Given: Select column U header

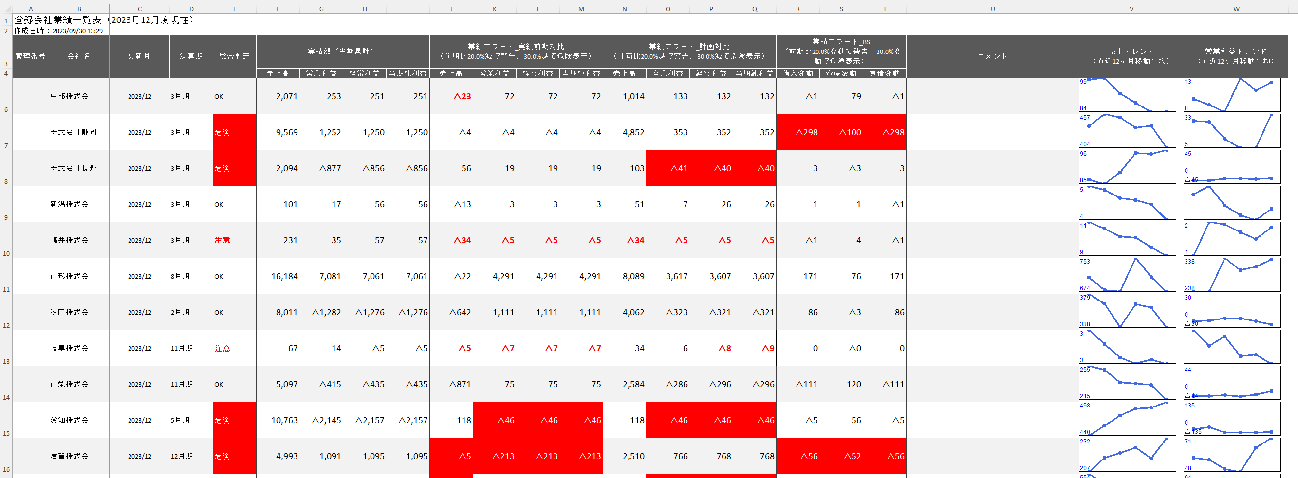Looking at the screenshot, I should (992, 9).
